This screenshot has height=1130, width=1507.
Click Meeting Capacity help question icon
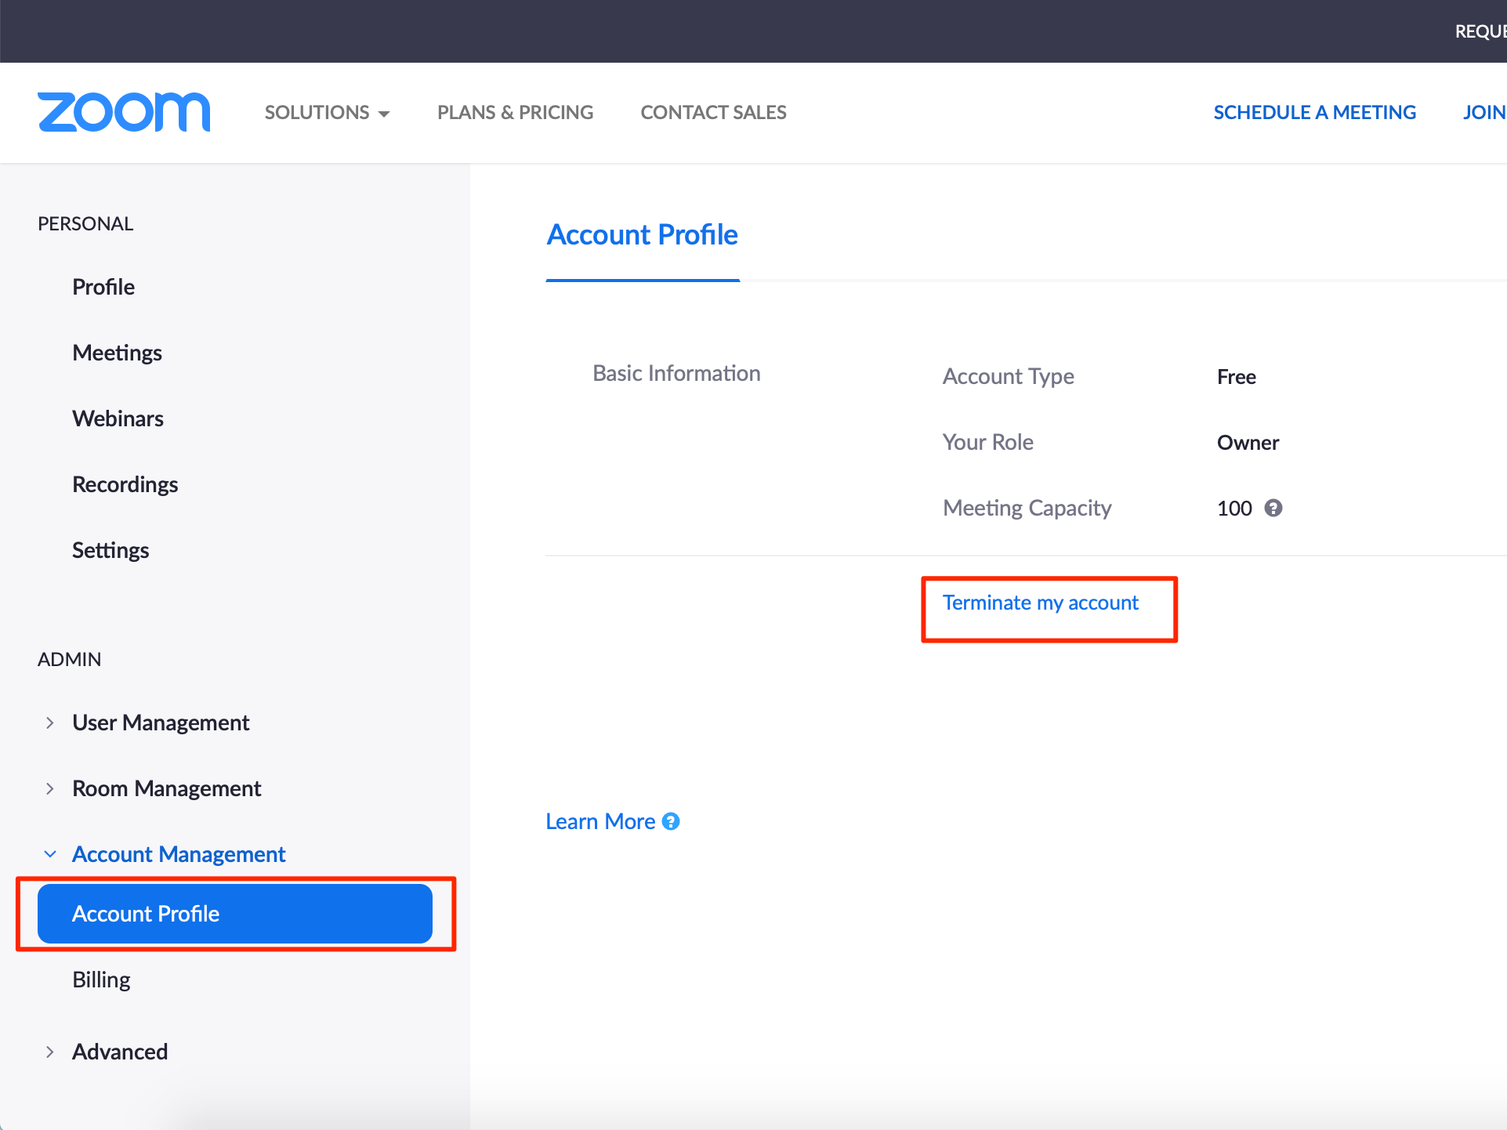coord(1273,508)
